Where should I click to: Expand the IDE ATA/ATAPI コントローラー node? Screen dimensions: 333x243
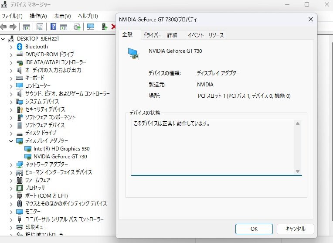(x=11, y=63)
